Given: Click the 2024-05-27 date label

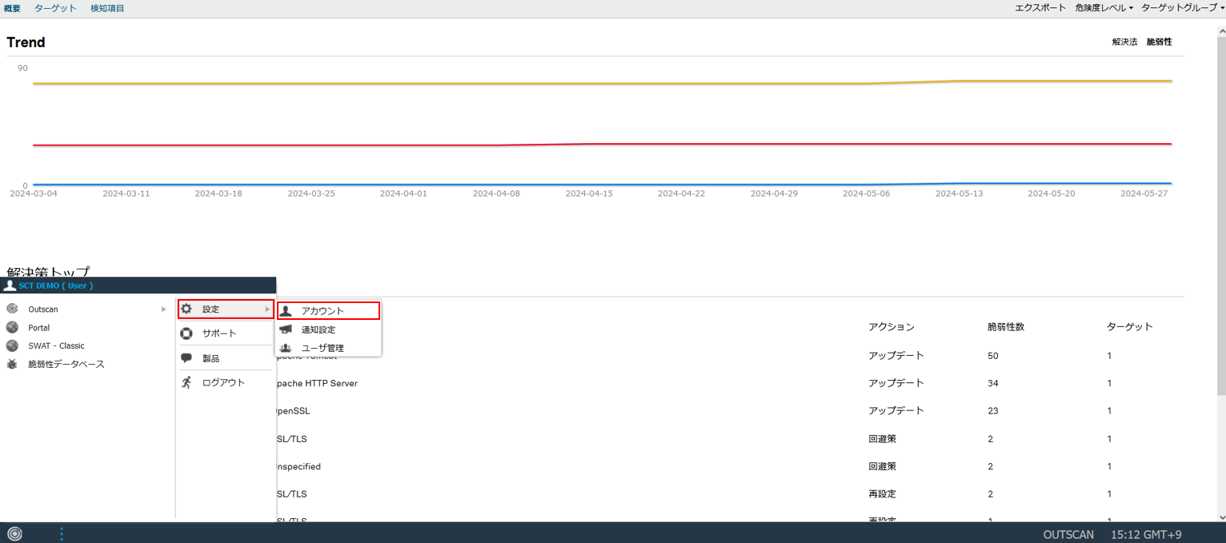Looking at the screenshot, I should (x=1144, y=194).
